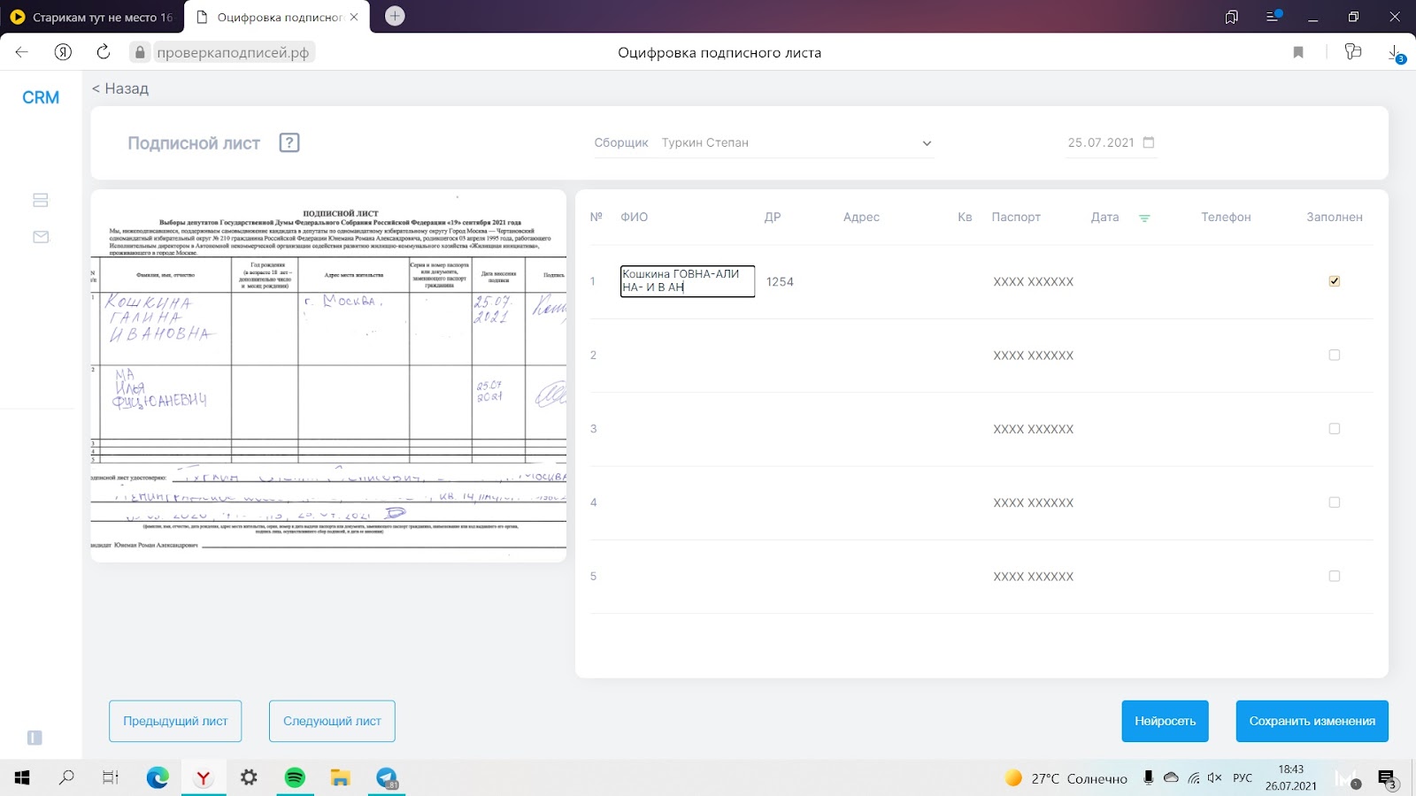This screenshot has width=1416, height=796.
Task: Tick Заполнен checkbox in row 4
Action: coord(1335,502)
